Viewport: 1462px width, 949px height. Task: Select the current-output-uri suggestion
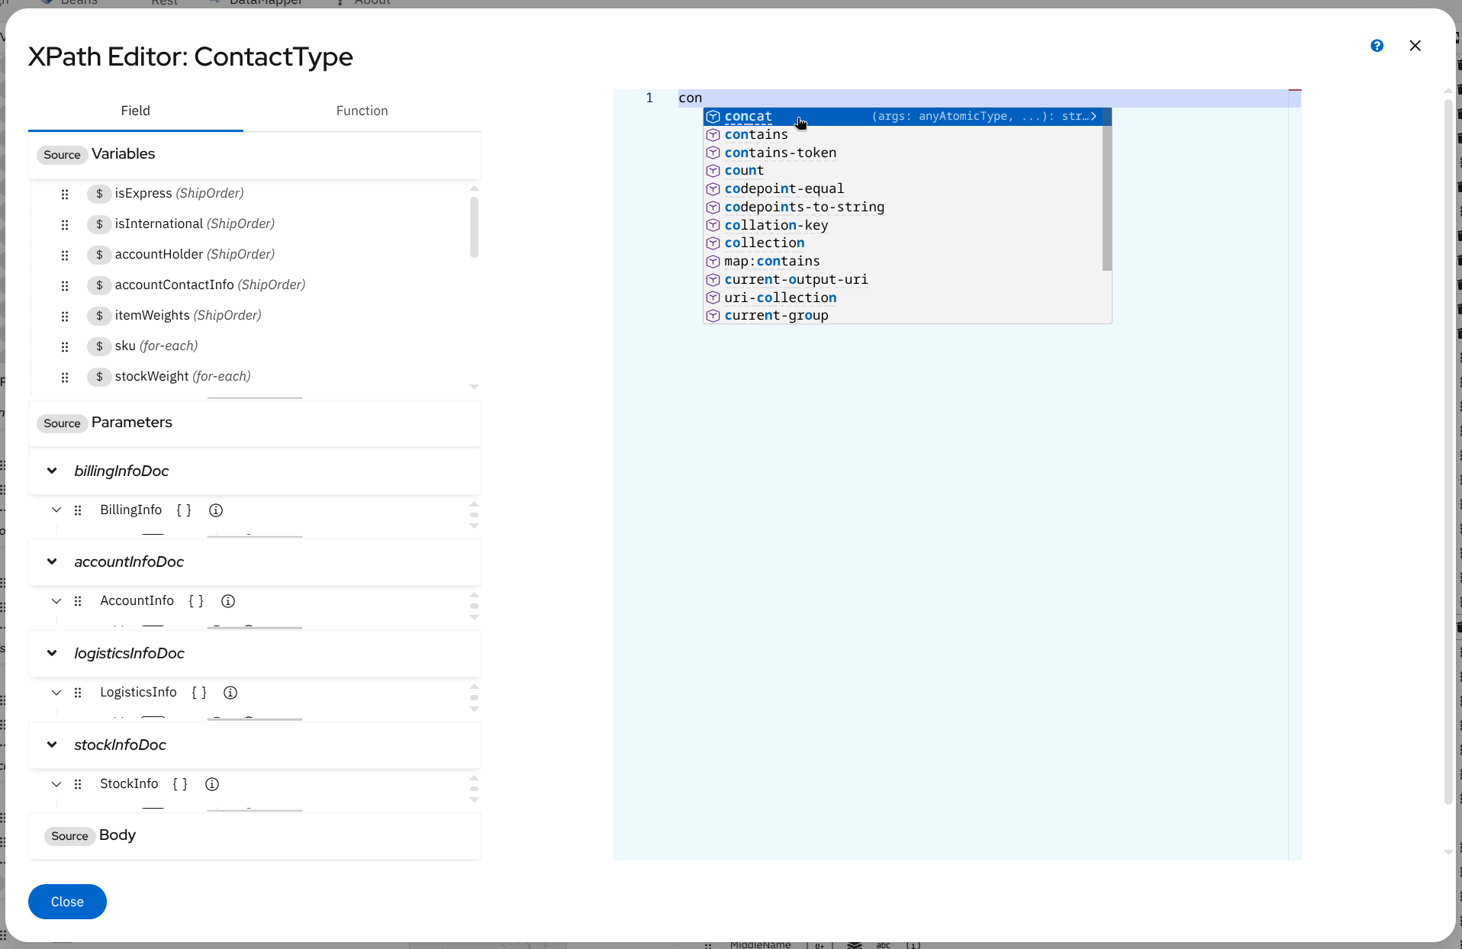pos(903,280)
